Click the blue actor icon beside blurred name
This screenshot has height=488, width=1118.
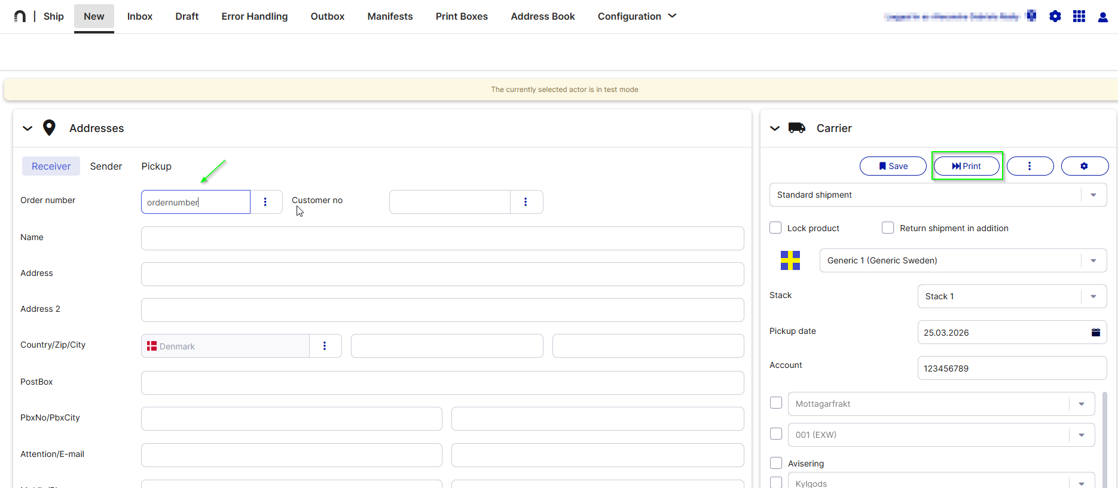click(1031, 16)
